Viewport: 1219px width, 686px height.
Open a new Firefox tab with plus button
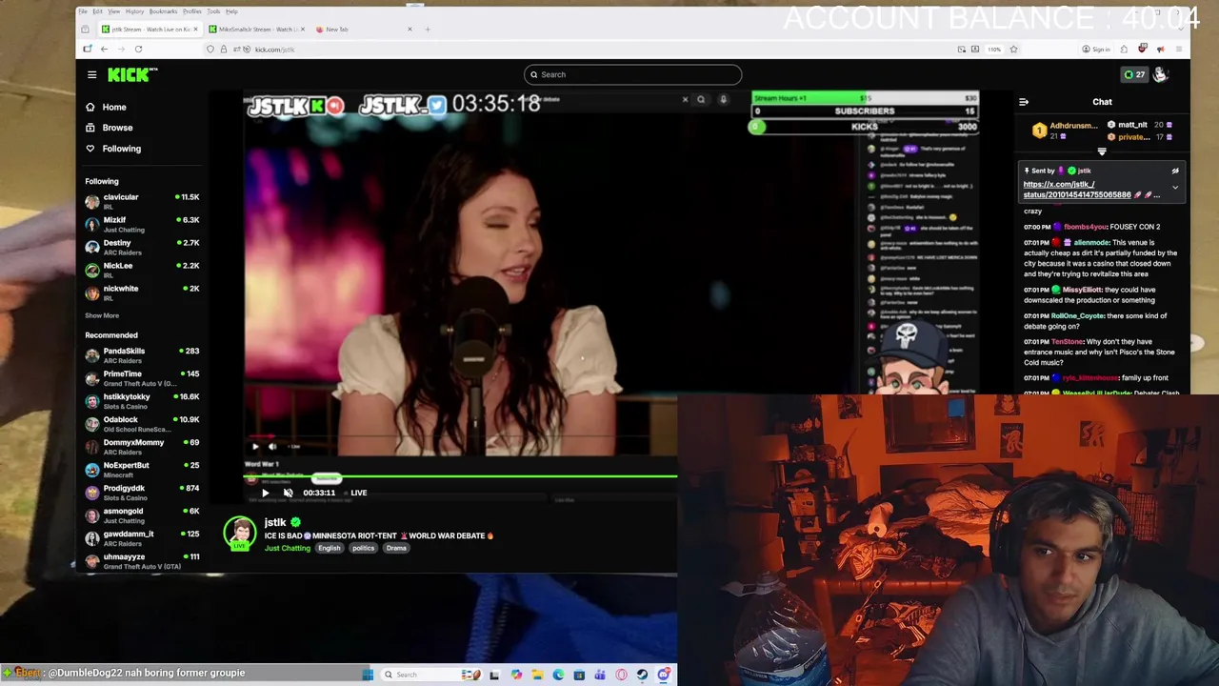(428, 30)
